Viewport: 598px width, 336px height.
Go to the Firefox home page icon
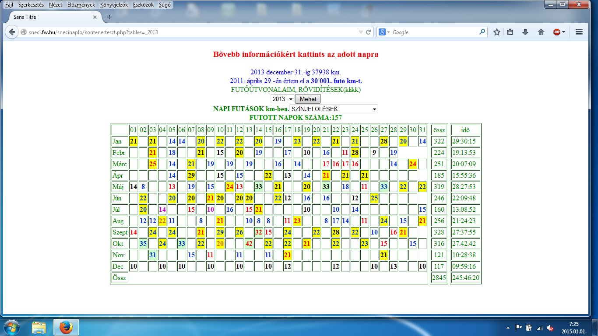(x=541, y=32)
